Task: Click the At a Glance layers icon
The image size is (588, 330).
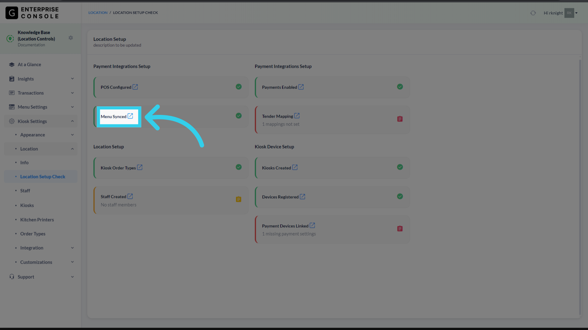Action: [x=12, y=64]
